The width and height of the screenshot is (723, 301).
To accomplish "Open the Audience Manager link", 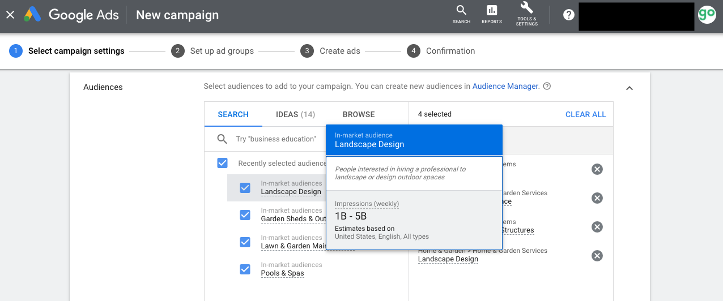I will (x=505, y=87).
